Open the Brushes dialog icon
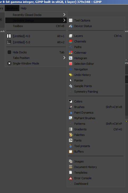The image size is (128, 193). (71, 107)
